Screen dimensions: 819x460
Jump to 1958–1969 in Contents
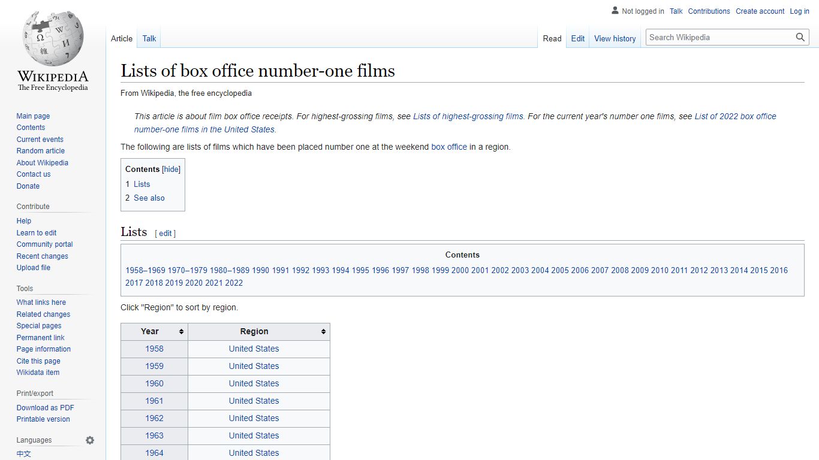coord(145,271)
